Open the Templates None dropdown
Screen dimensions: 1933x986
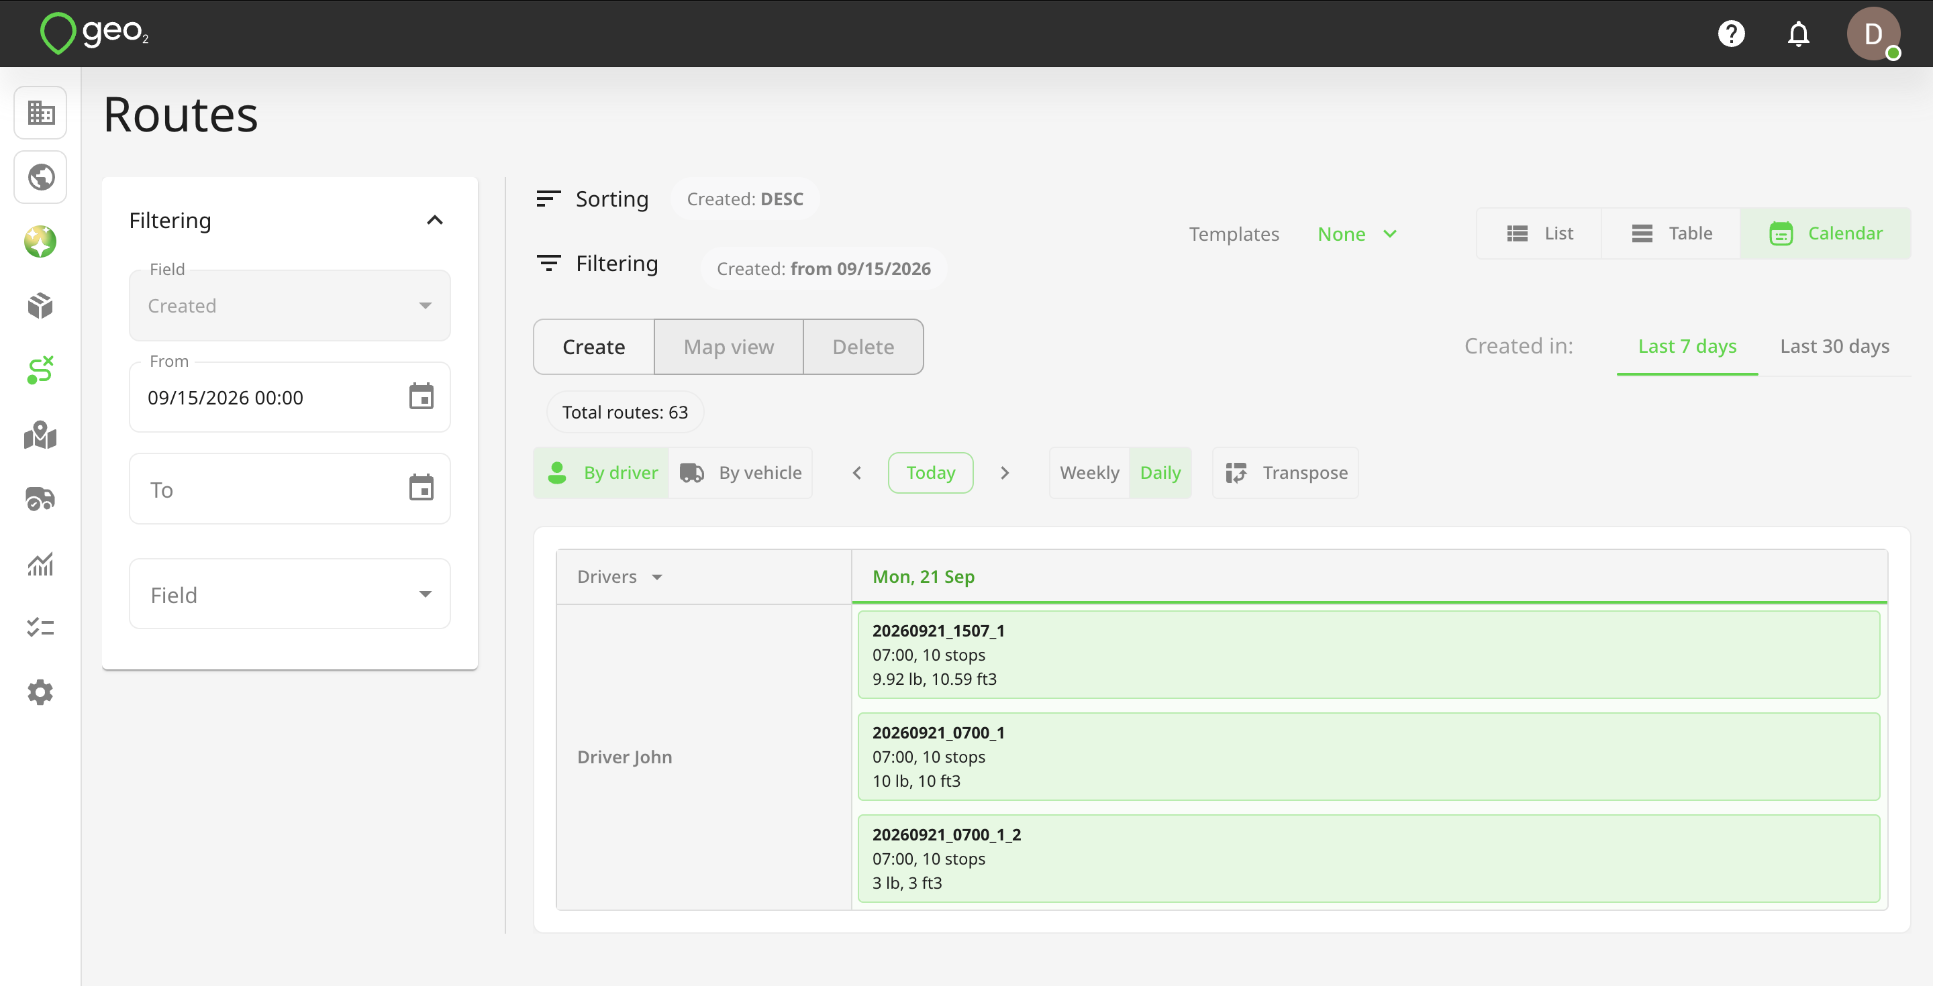(1357, 234)
